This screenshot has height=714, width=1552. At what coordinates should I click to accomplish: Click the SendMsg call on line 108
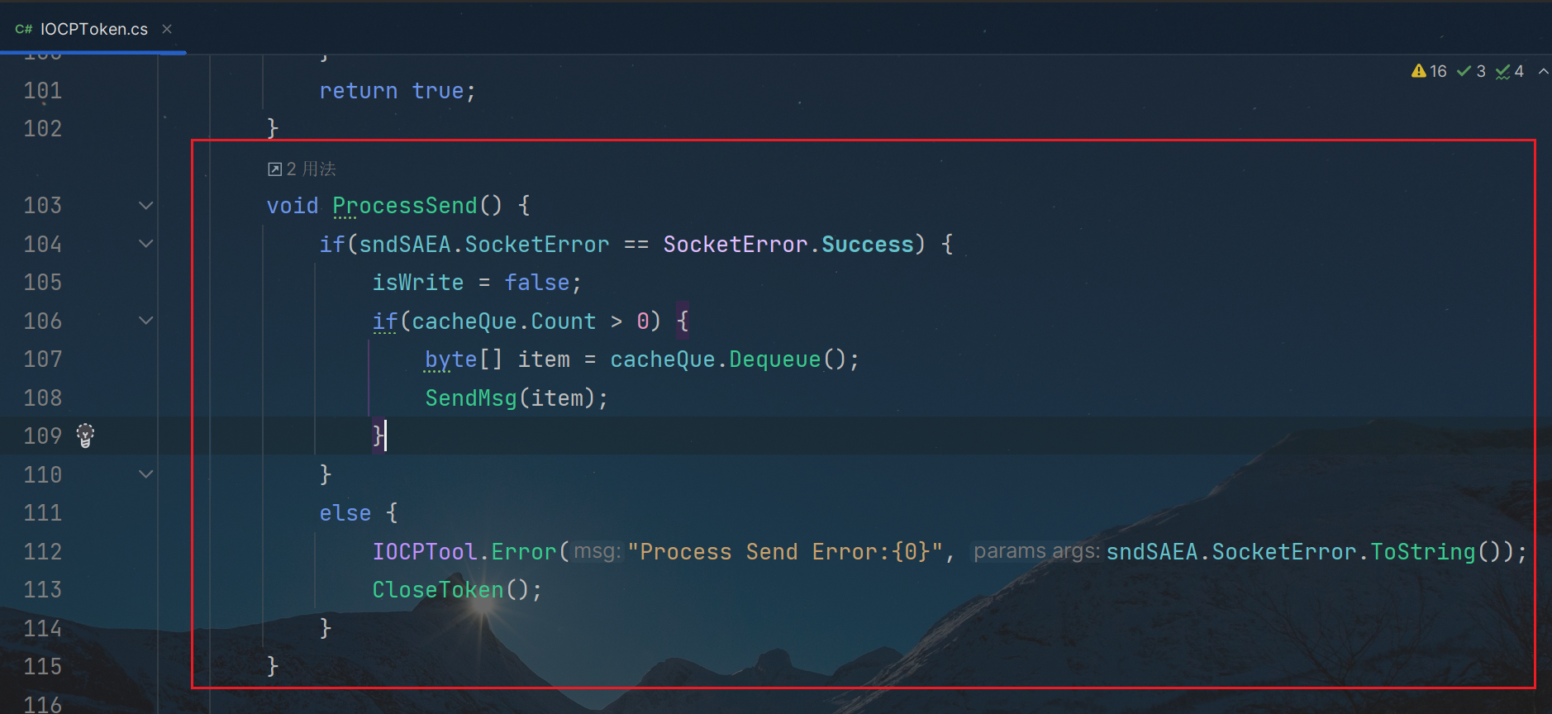click(x=470, y=398)
